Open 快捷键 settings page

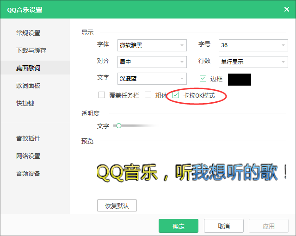25,103
